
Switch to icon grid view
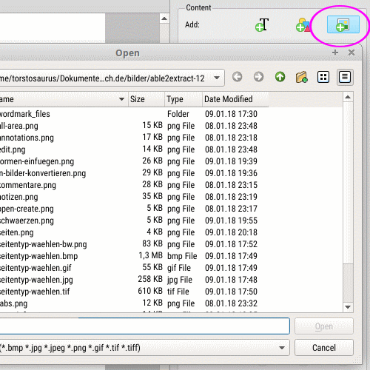(323, 77)
